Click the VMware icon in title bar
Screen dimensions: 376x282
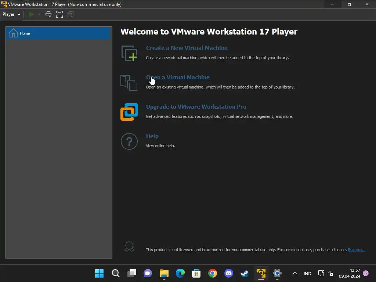pyautogui.click(x=4, y=4)
